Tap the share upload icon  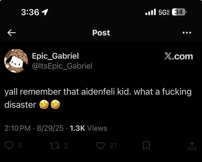click(x=192, y=146)
